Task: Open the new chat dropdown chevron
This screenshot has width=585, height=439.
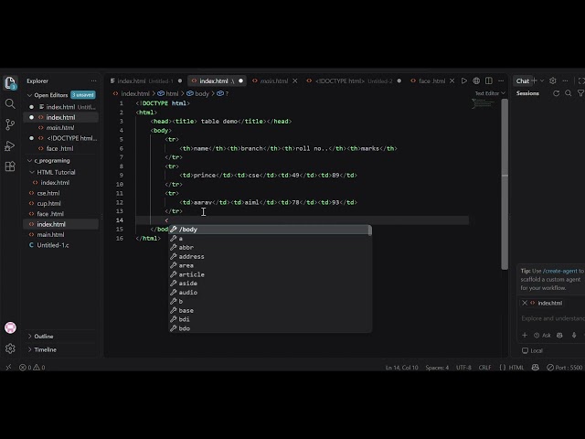Action: [542, 80]
